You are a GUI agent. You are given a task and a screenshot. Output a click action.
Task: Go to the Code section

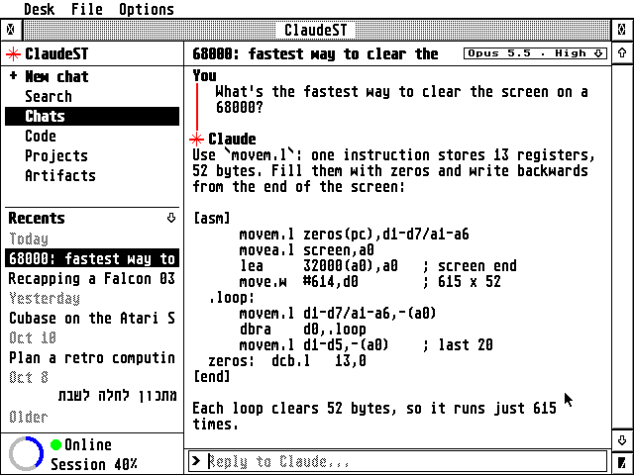[92, 137]
